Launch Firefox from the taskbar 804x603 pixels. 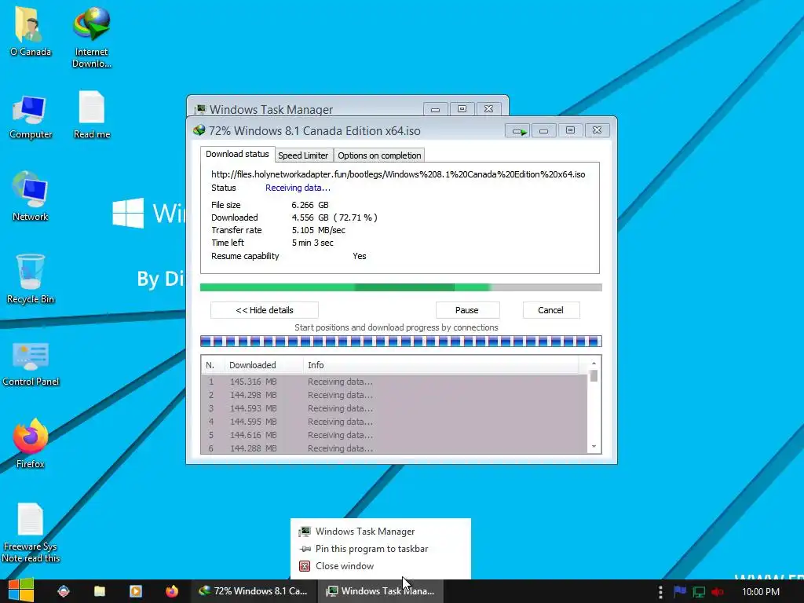(x=172, y=591)
